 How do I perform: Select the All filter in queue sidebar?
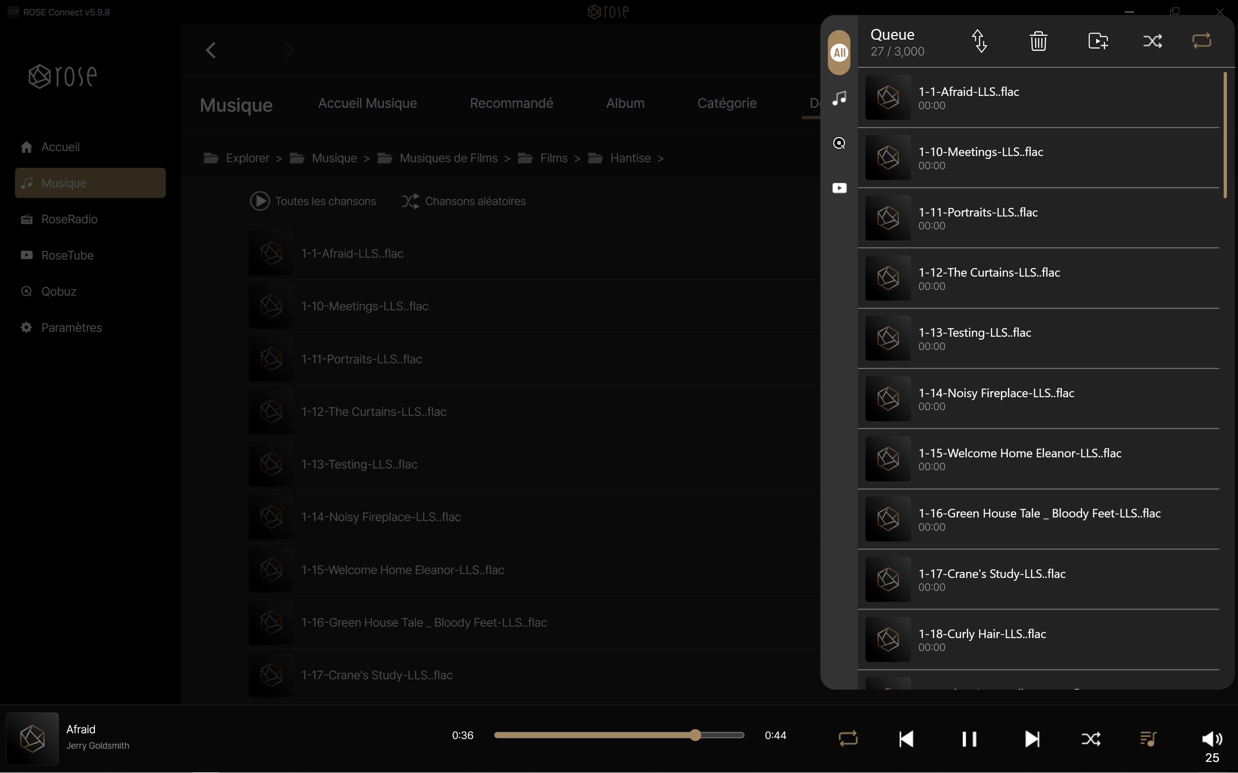(839, 52)
